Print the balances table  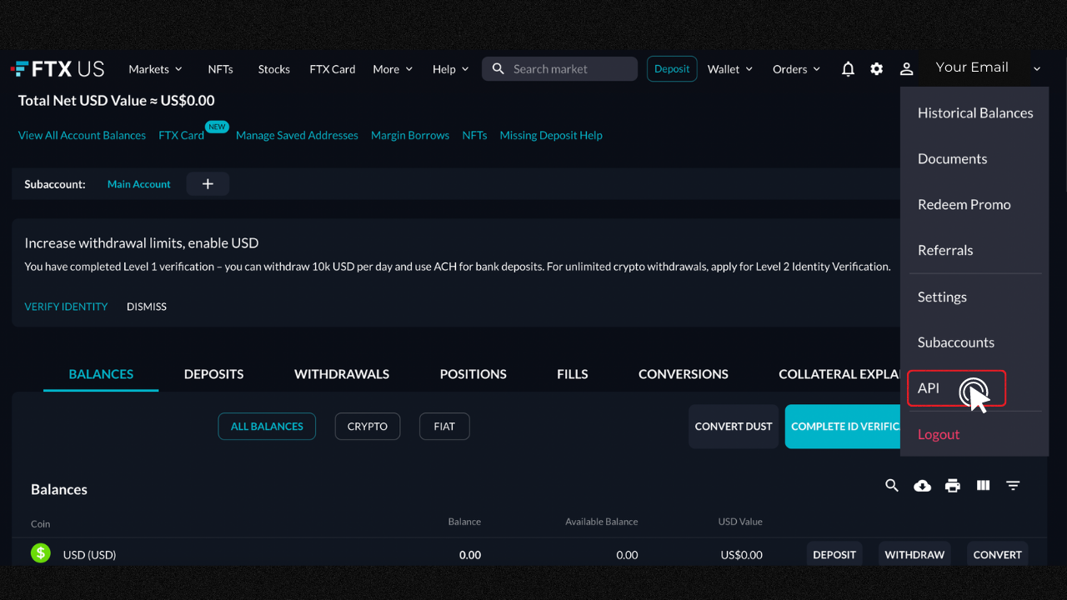(x=953, y=486)
